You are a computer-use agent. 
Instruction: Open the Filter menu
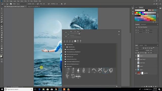click(x=26, y=1)
